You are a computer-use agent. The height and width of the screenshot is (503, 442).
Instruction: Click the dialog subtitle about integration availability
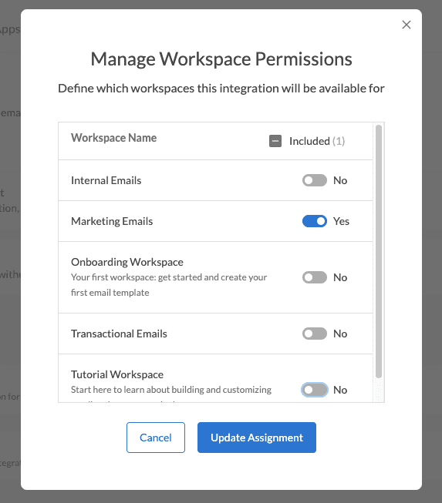point(221,89)
